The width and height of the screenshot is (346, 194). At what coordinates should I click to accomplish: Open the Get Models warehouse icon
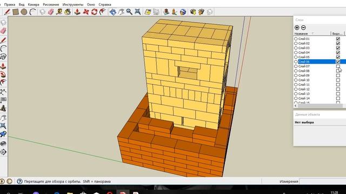tap(193, 12)
